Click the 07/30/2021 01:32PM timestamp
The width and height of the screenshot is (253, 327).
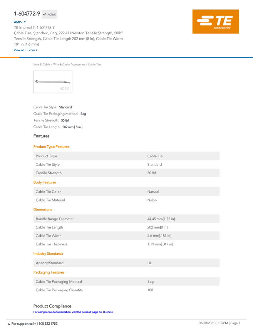(213, 323)
